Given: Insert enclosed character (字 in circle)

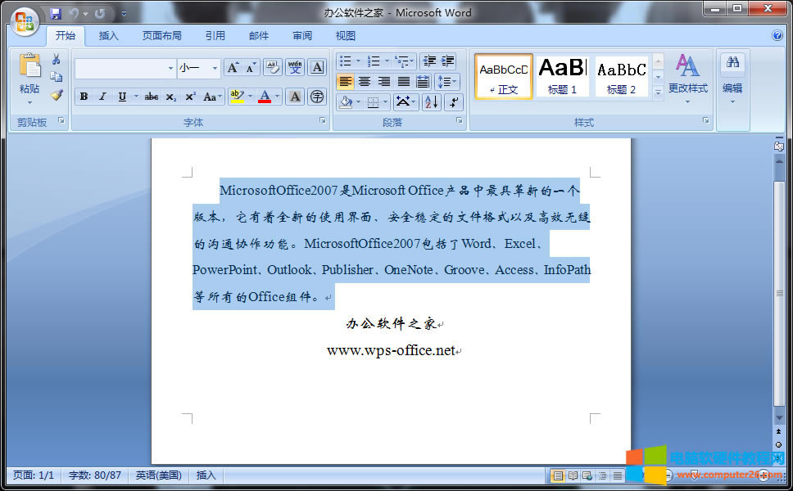Looking at the screenshot, I should [x=317, y=97].
